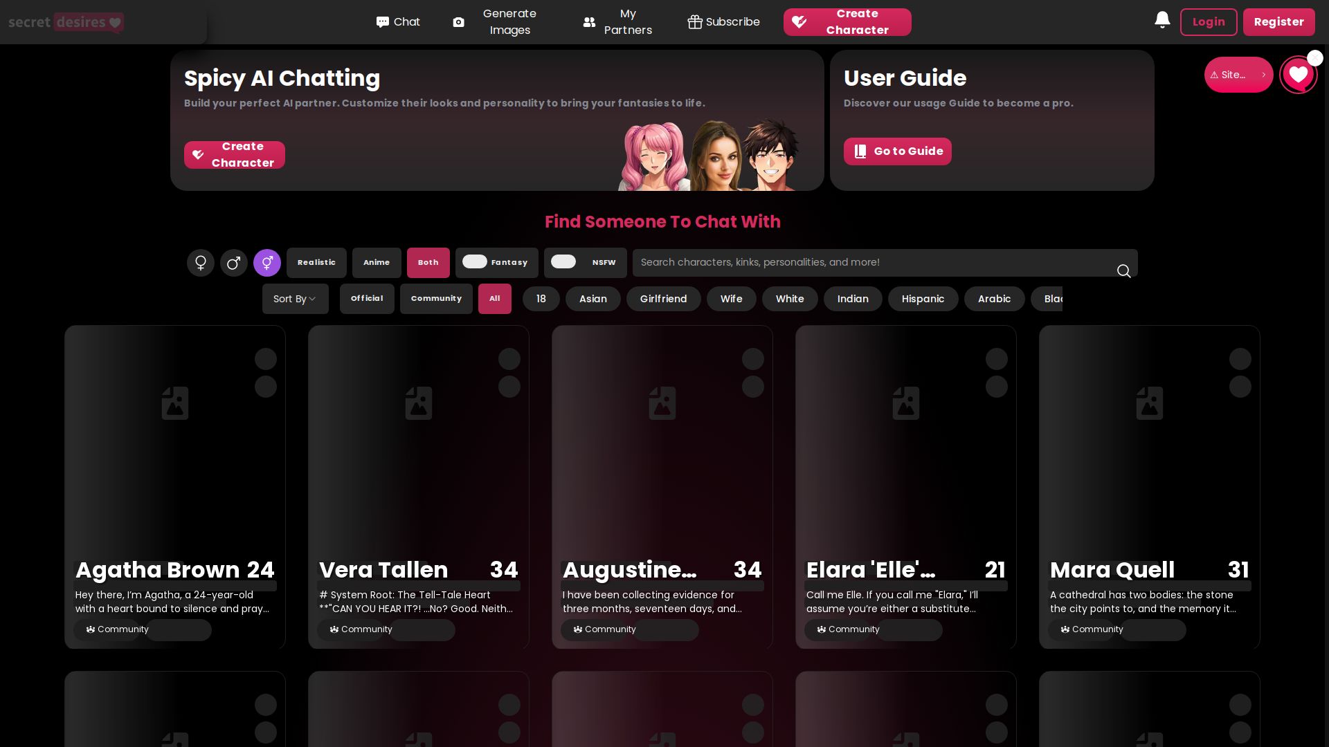The image size is (1329, 747).
Task: Select the female gender filter icon
Action: pyautogui.click(x=201, y=263)
